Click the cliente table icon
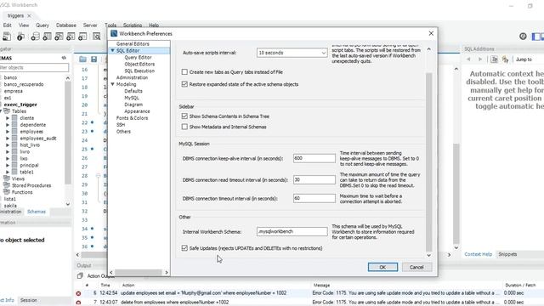The width and height of the screenshot is (544, 306). coord(14,118)
